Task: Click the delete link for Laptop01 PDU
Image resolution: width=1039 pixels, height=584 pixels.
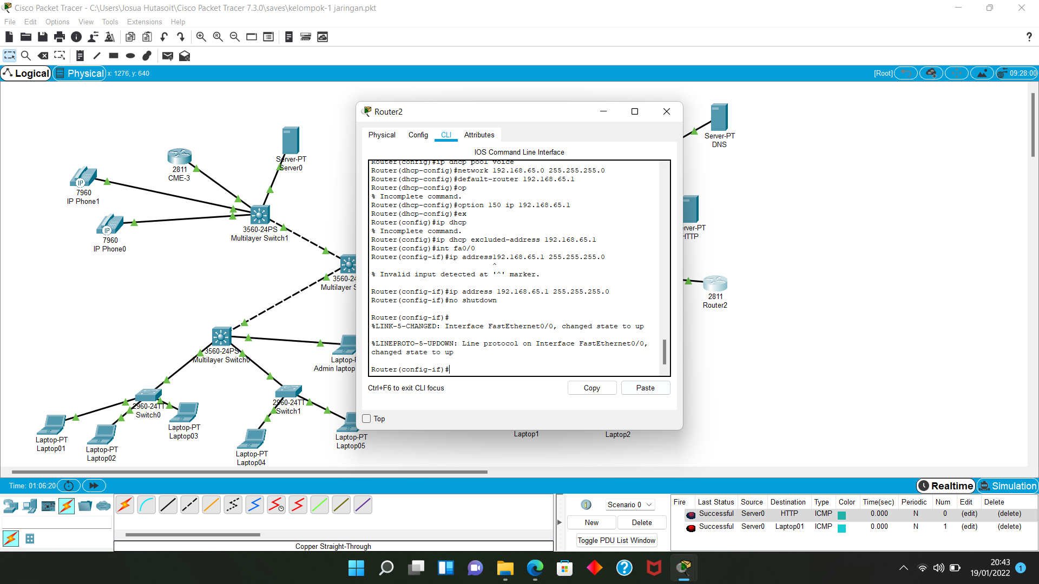Action: point(1009,526)
